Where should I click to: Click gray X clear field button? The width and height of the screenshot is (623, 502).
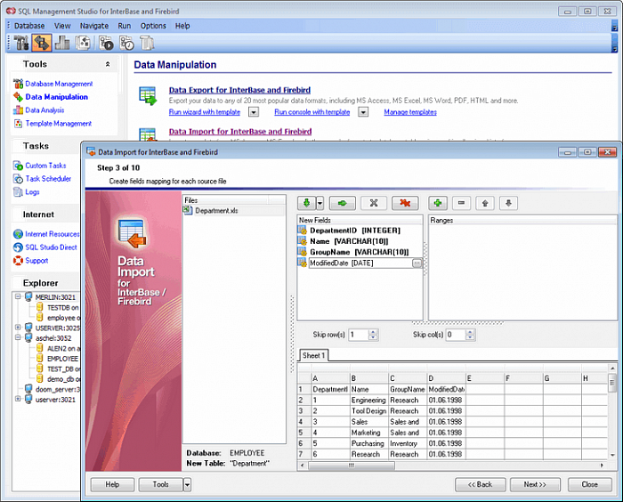[374, 203]
